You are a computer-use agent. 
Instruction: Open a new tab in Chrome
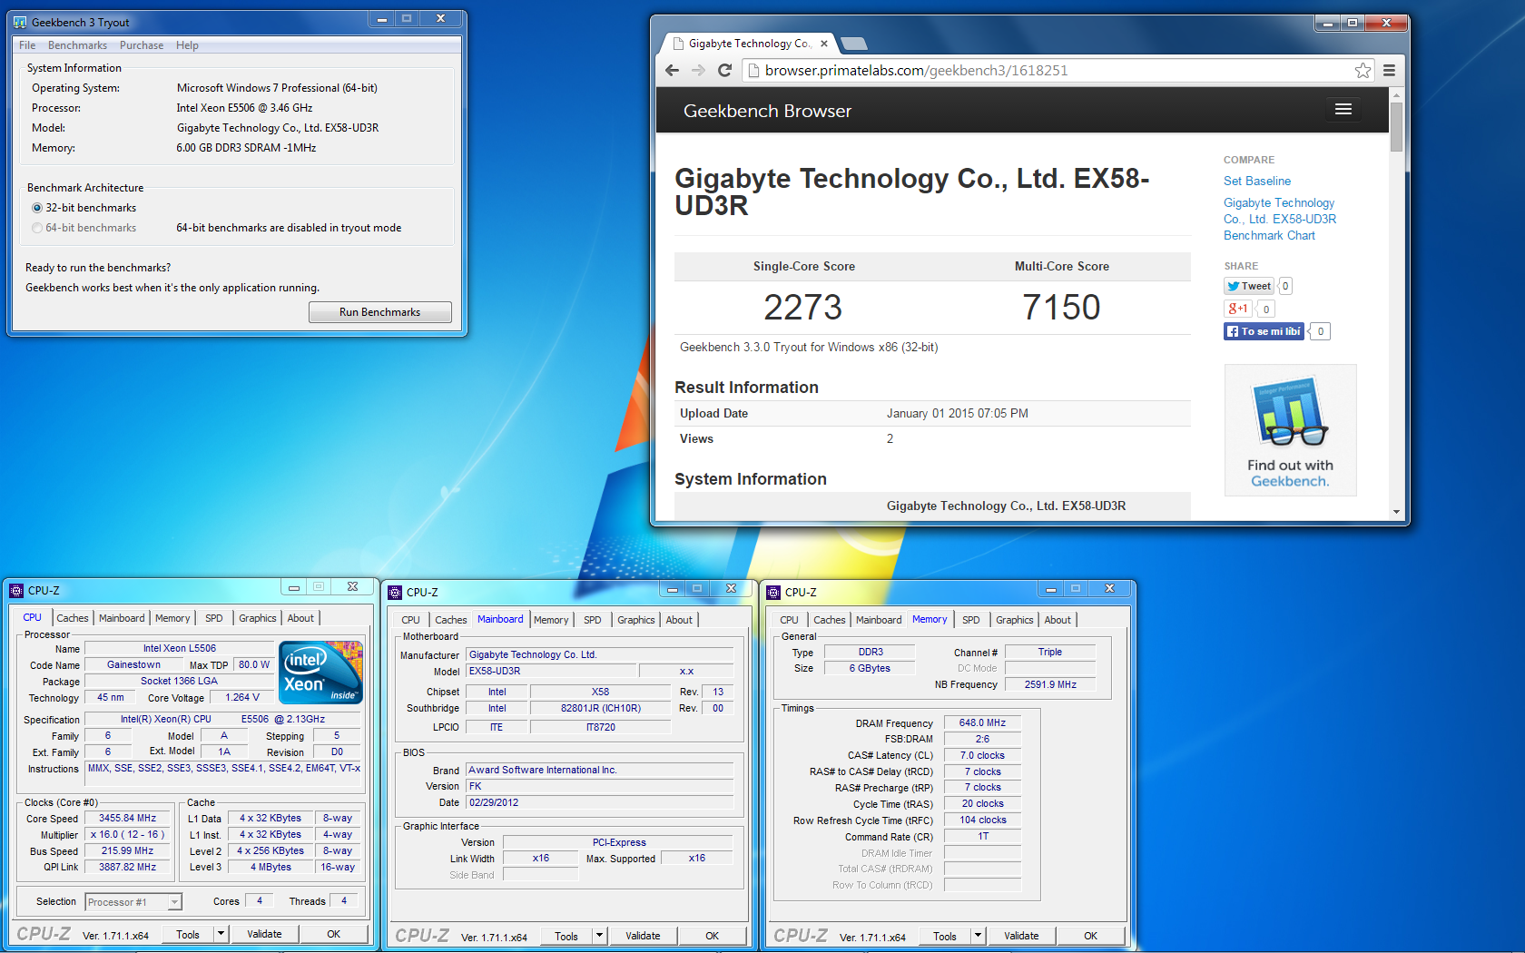coord(854,44)
